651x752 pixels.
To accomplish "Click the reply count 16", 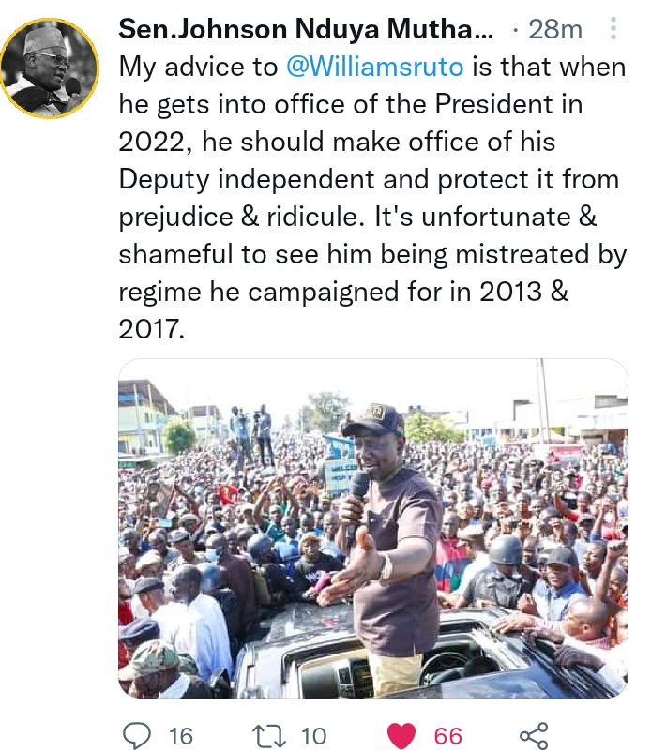I will (x=181, y=736).
